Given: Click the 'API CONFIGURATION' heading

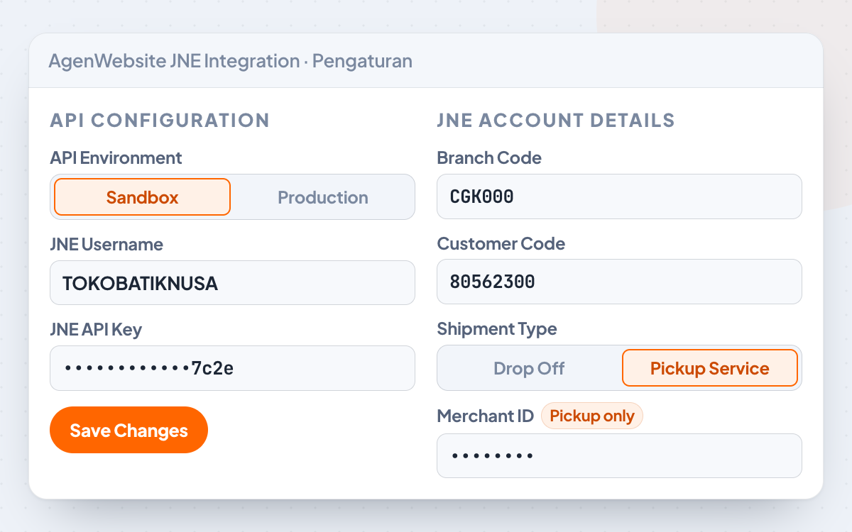Looking at the screenshot, I should tap(160, 120).
